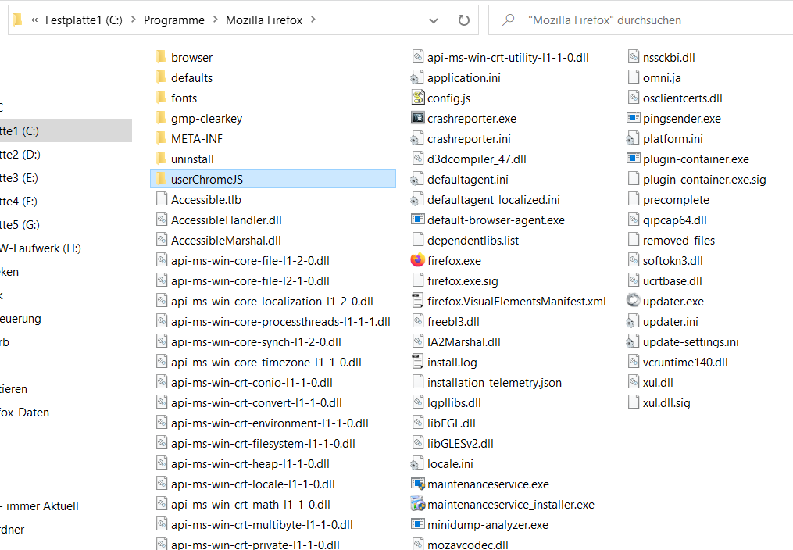This screenshot has width=793, height=550.
Task: Show hidden parent path via double chevron
Action: [34, 20]
